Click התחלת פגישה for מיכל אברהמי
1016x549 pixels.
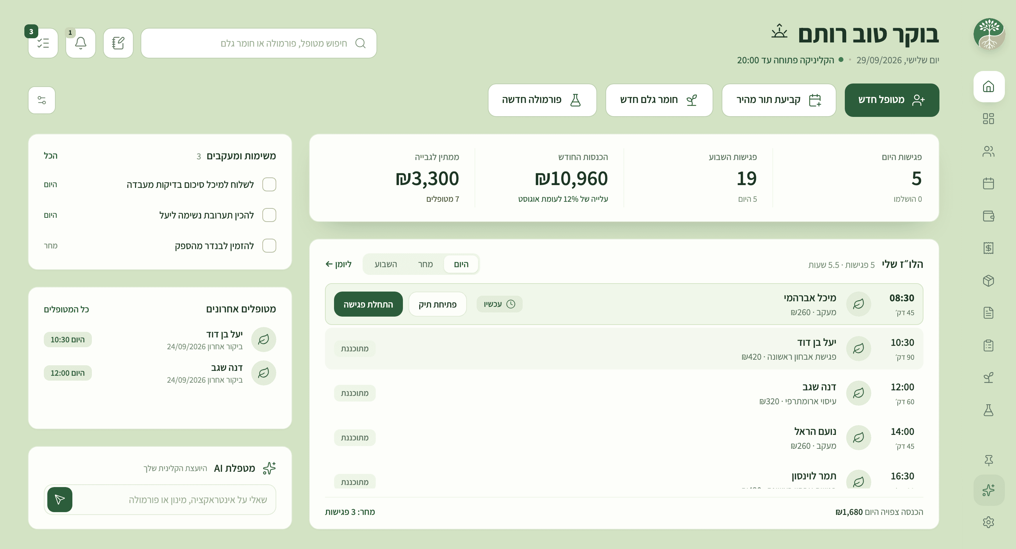(368, 304)
